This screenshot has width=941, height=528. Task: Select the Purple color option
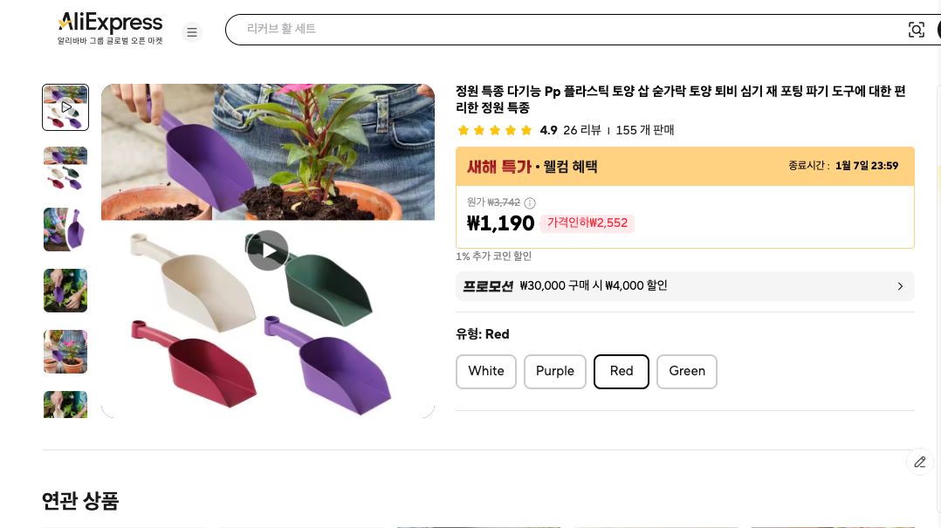point(555,371)
